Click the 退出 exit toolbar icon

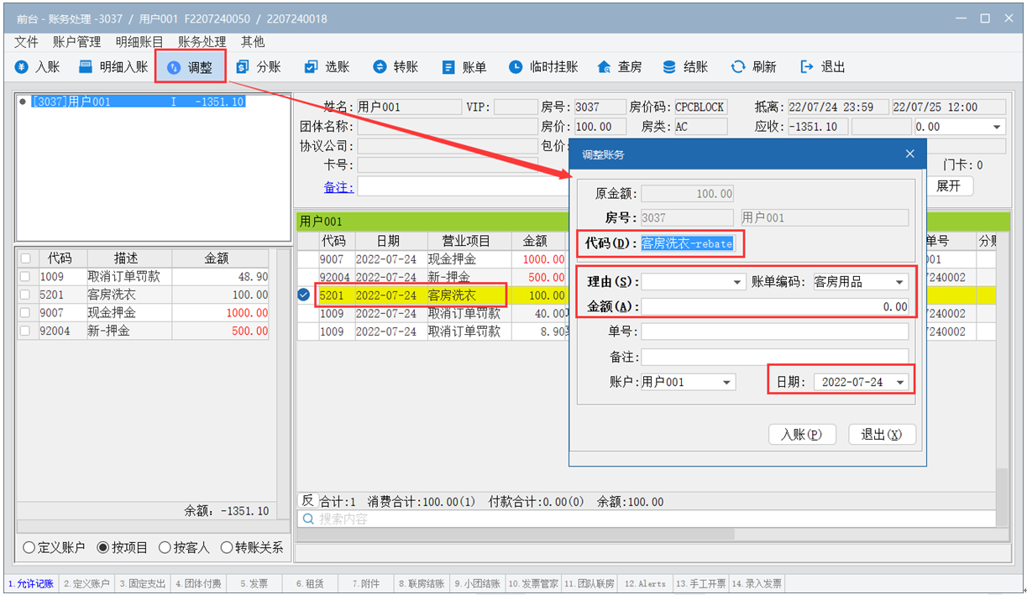pyautogui.click(x=807, y=67)
